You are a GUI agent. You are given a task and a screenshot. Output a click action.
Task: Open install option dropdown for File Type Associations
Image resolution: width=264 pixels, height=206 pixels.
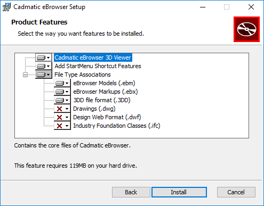point(44,75)
